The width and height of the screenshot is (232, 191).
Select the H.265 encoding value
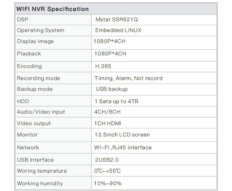pos(103,66)
